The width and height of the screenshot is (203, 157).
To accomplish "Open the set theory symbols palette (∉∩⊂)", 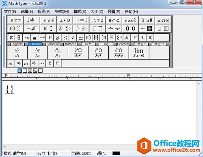I will pyautogui.click(x=114, y=20).
